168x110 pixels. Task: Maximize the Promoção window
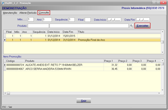pos(158,3)
